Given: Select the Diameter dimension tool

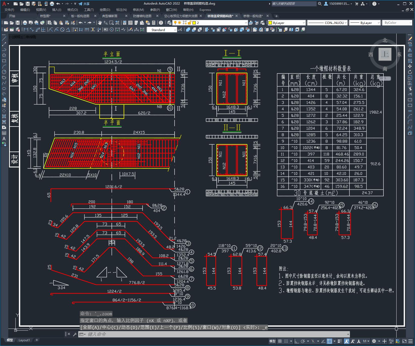Looking at the screenshot, I should [x=62, y=30].
